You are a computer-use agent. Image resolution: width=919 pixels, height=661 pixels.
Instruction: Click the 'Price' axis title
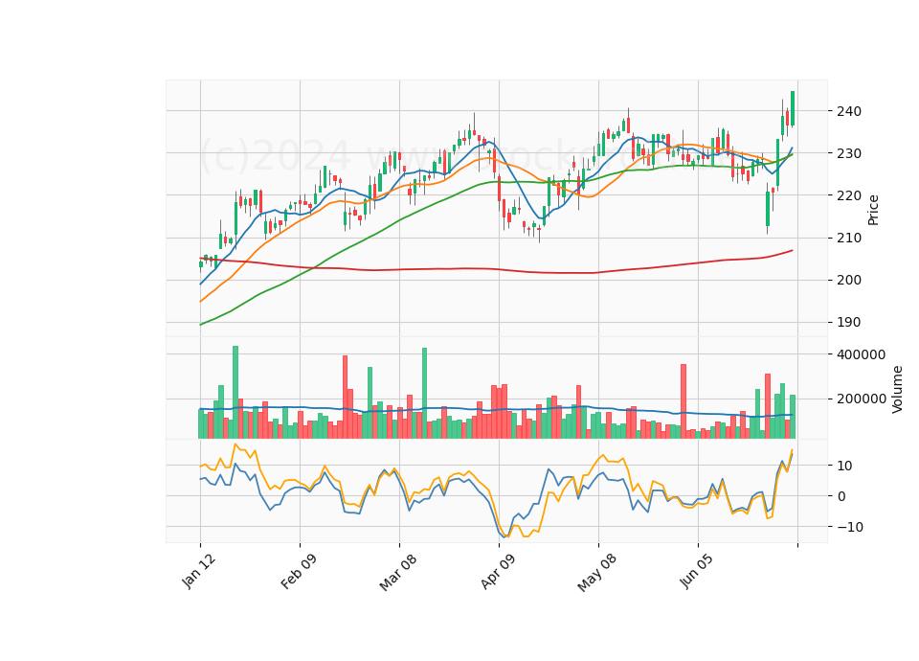click(873, 210)
